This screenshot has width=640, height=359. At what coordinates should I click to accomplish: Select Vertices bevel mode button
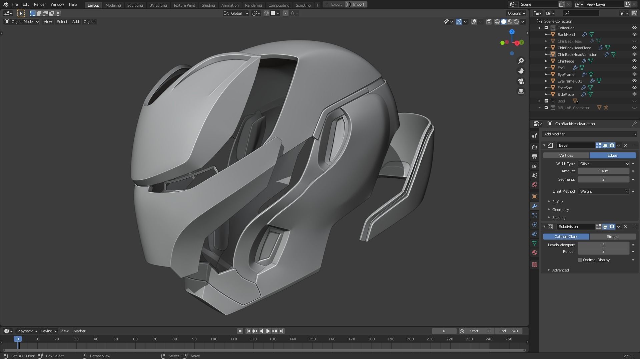566,155
